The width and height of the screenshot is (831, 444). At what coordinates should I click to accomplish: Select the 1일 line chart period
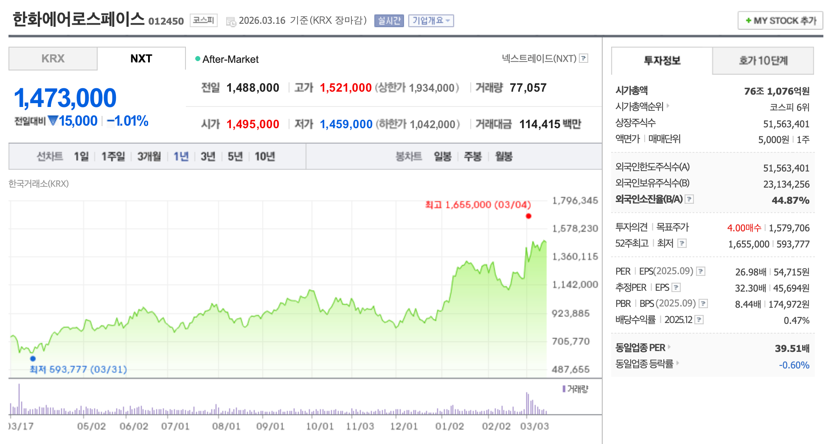[81, 157]
